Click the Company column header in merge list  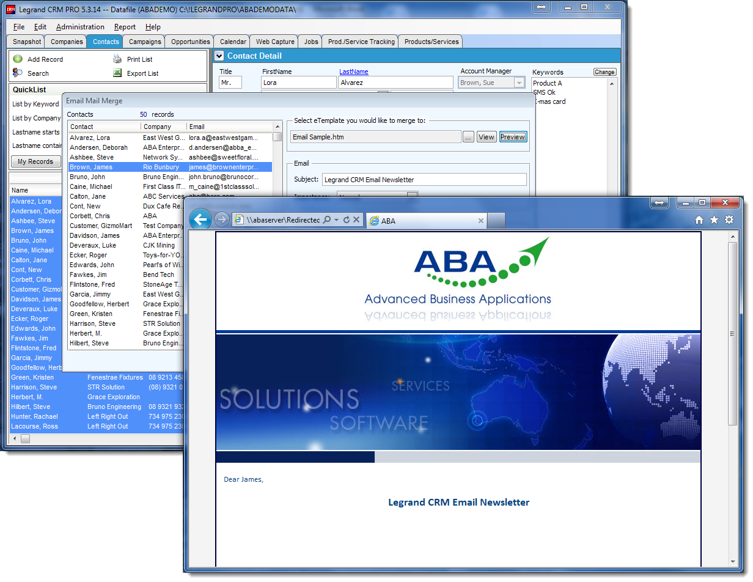click(x=164, y=127)
